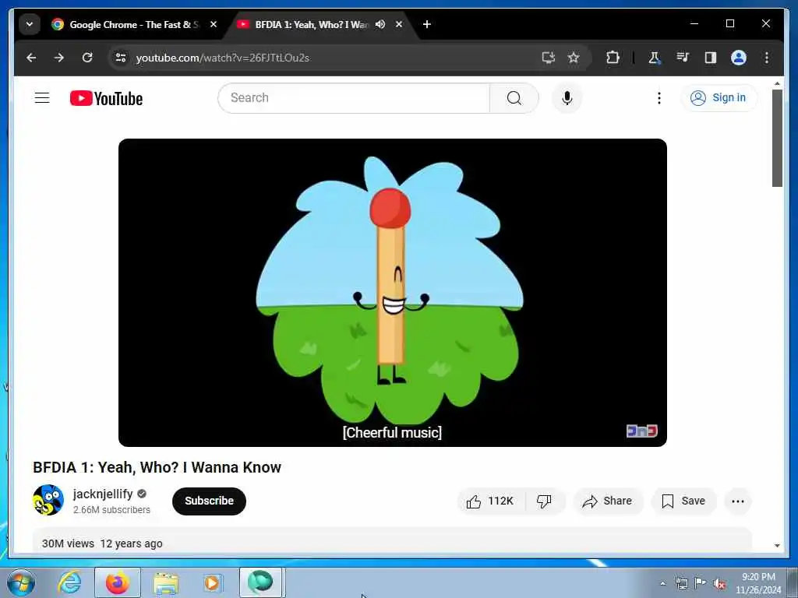Viewport: 798px width, 598px height.
Task: Toggle Chrome side panel
Action: point(711,58)
